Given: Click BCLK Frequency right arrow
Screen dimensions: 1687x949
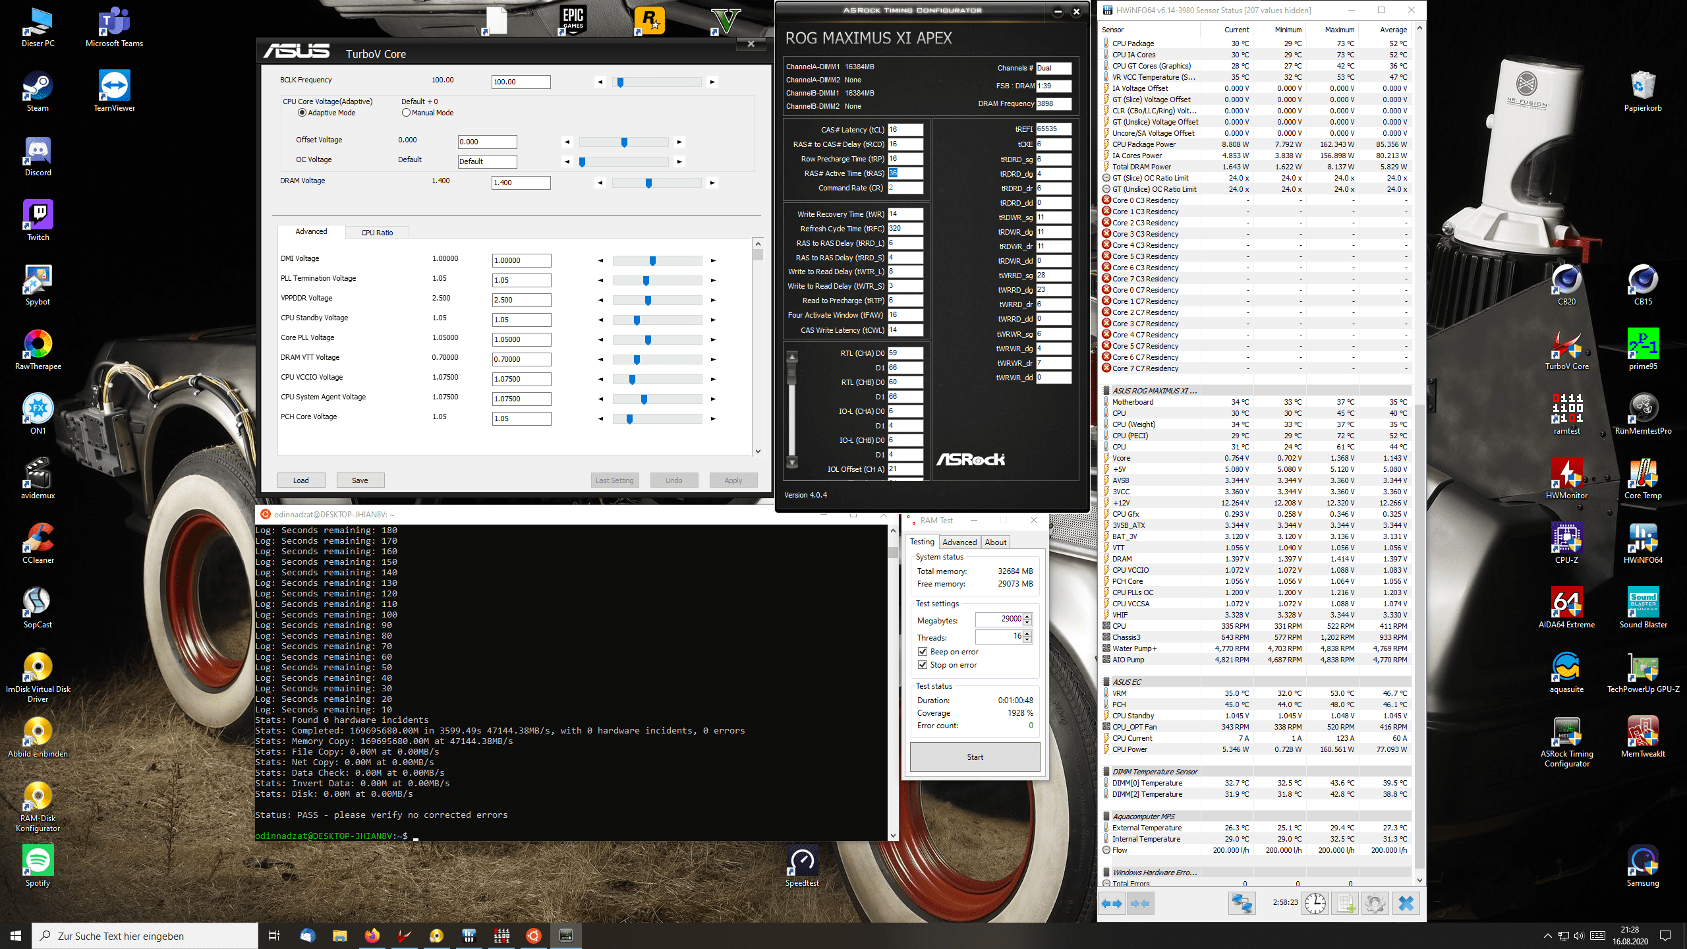Looking at the screenshot, I should pyautogui.click(x=712, y=82).
